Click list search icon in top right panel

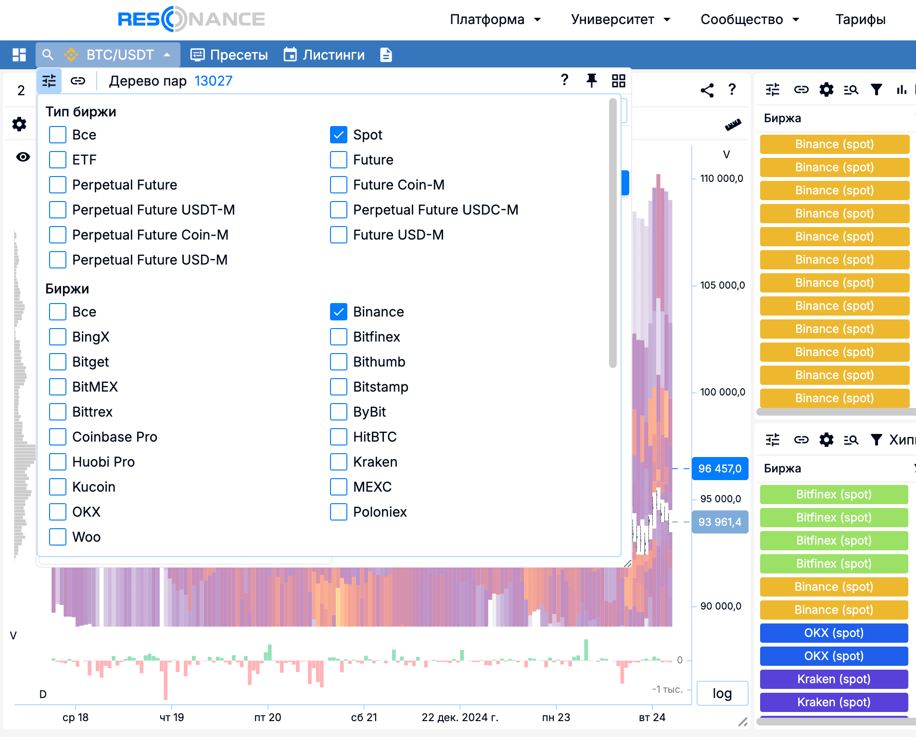coord(851,89)
